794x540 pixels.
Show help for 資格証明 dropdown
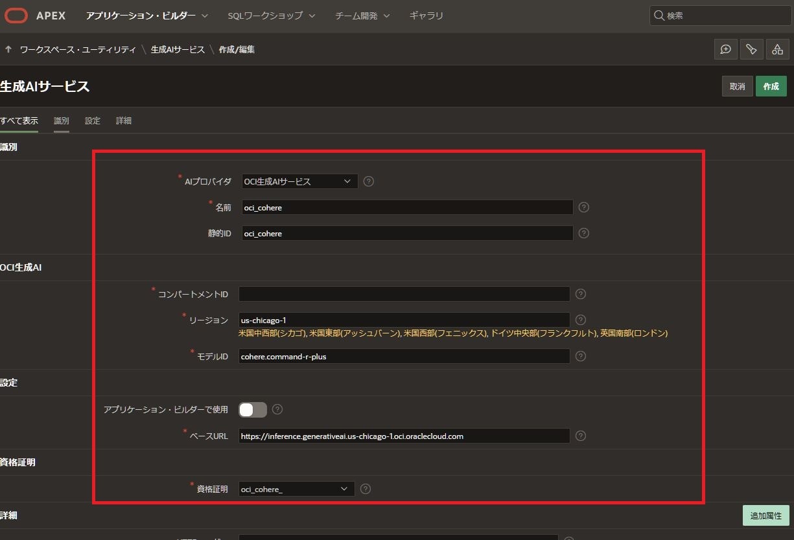click(366, 489)
